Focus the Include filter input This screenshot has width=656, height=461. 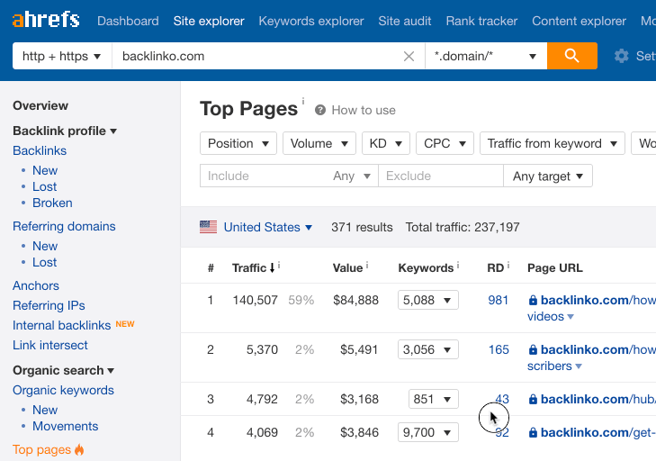click(x=266, y=176)
